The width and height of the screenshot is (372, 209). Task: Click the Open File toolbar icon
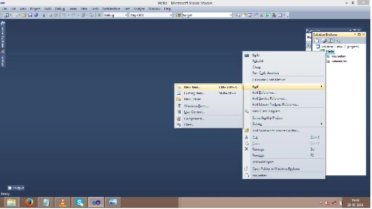pos(24,15)
